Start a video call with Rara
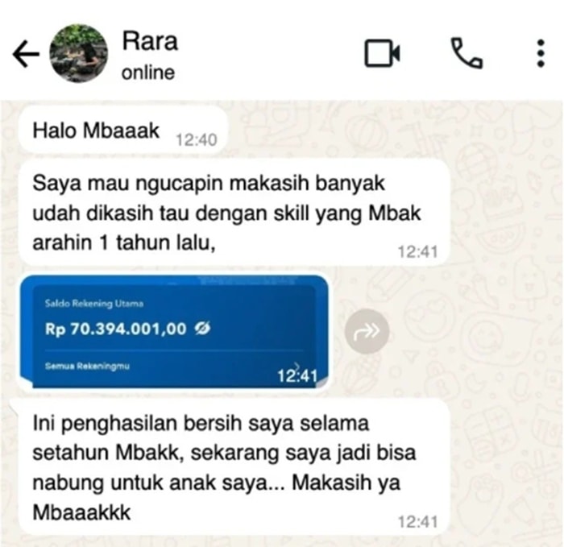Image resolution: width=564 pixels, height=547 pixels. click(383, 53)
